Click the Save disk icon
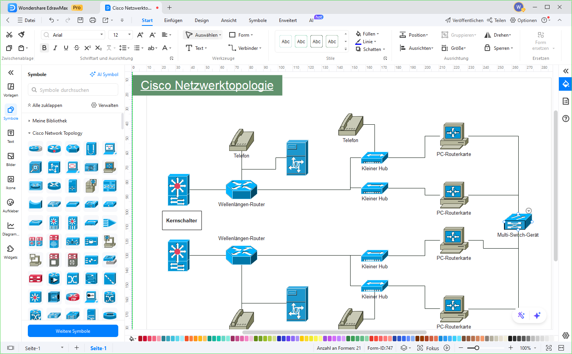 pyautogui.click(x=80, y=20)
